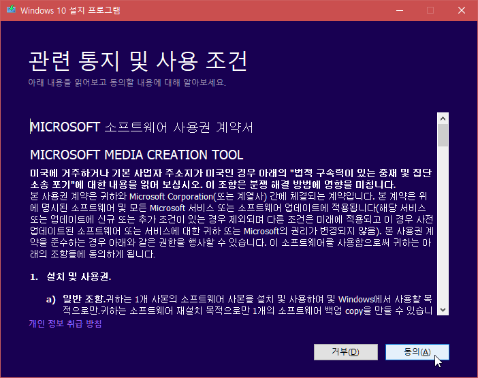Click the Windows 10 setup title bar icon
This screenshot has width=478, height=378.
pos(12,10)
